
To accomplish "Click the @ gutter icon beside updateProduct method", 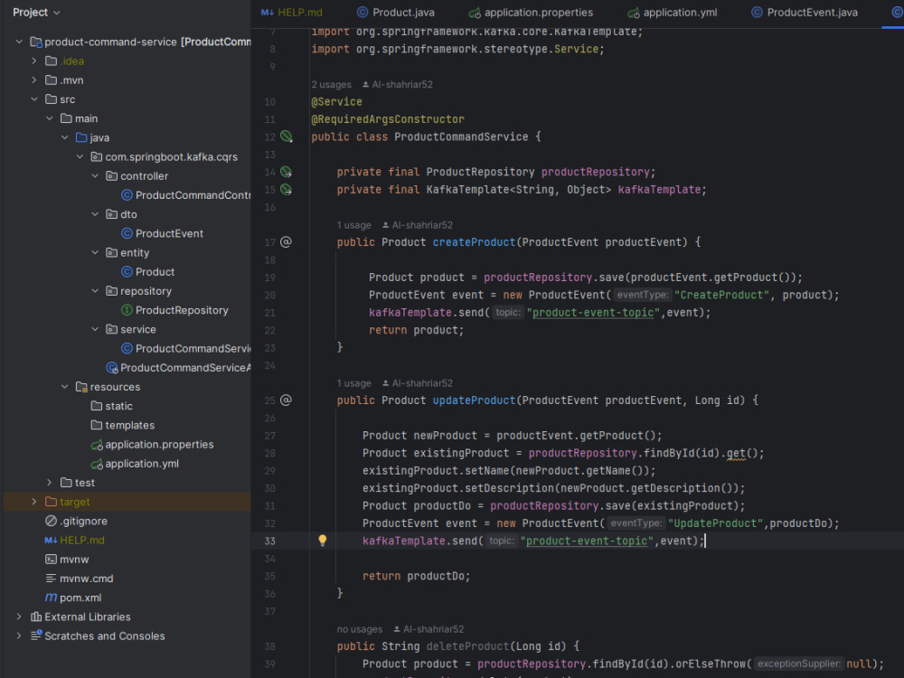I will coord(287,400).
